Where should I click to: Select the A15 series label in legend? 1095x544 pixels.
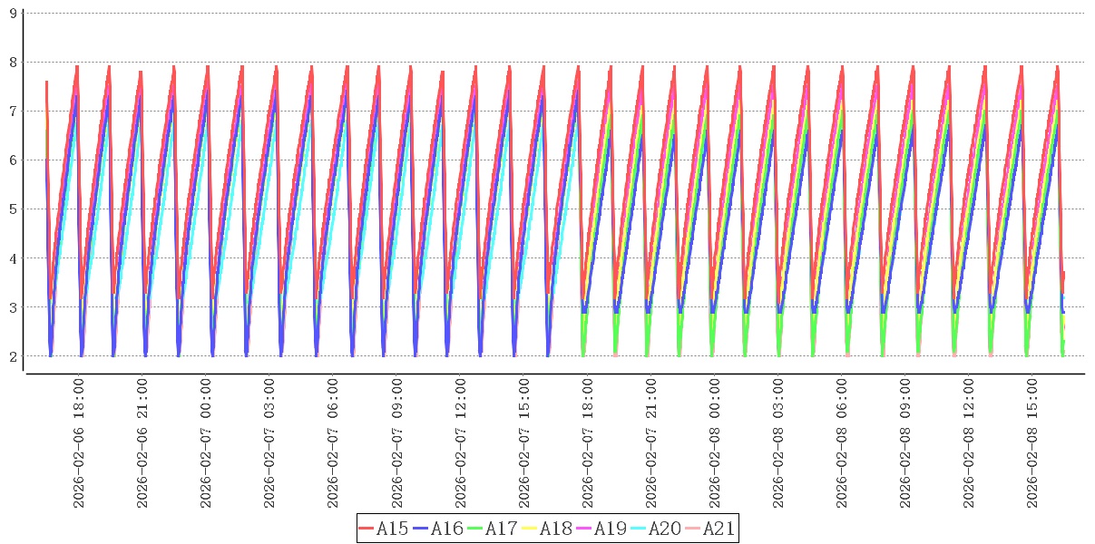[392, 529]
